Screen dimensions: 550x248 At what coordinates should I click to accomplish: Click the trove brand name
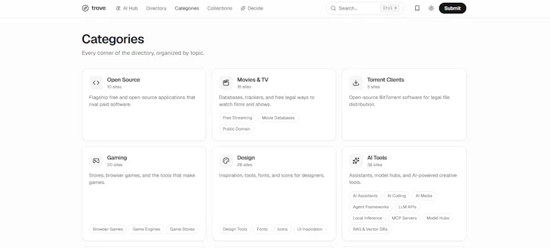click(x=98, y=8)
